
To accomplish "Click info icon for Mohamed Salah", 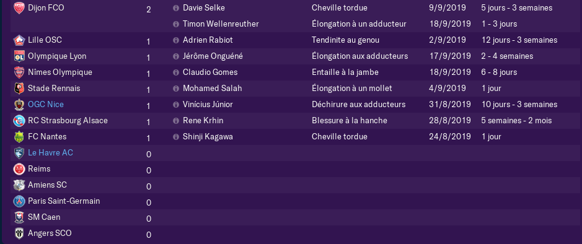I will (x=176, y=89).
